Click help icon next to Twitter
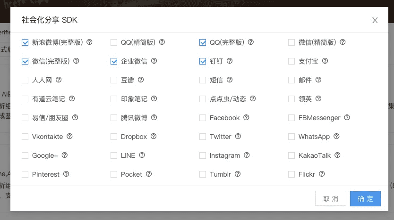Image resolution: width=394 pixels, height=220 pixels. (x=238, y=136)
